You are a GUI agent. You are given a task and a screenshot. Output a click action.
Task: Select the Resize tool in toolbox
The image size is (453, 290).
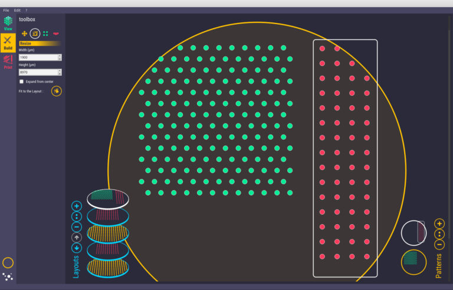(35, 34)
